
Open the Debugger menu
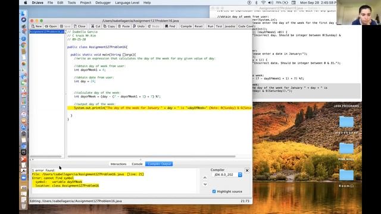103,2
